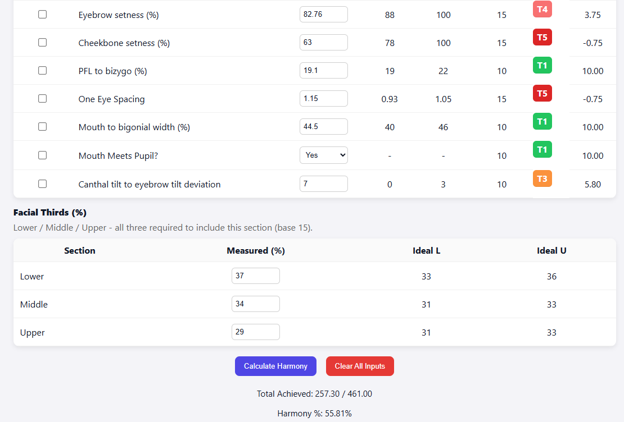Open the Mouth Meets Pupil Yes dropdown

pos(323,155)
